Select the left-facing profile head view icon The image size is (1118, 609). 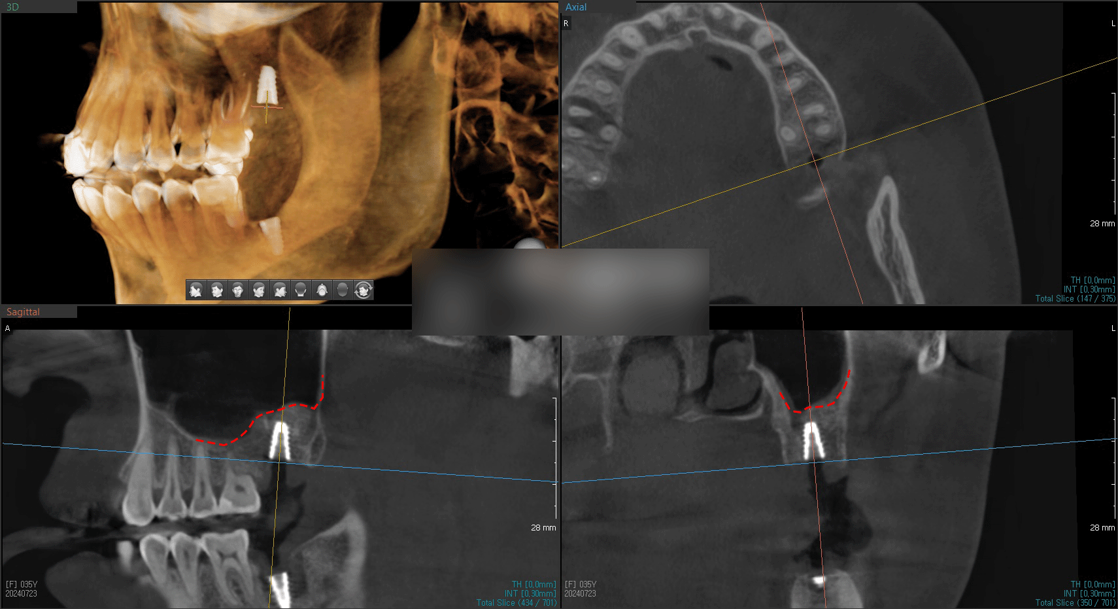pos(196,290)
